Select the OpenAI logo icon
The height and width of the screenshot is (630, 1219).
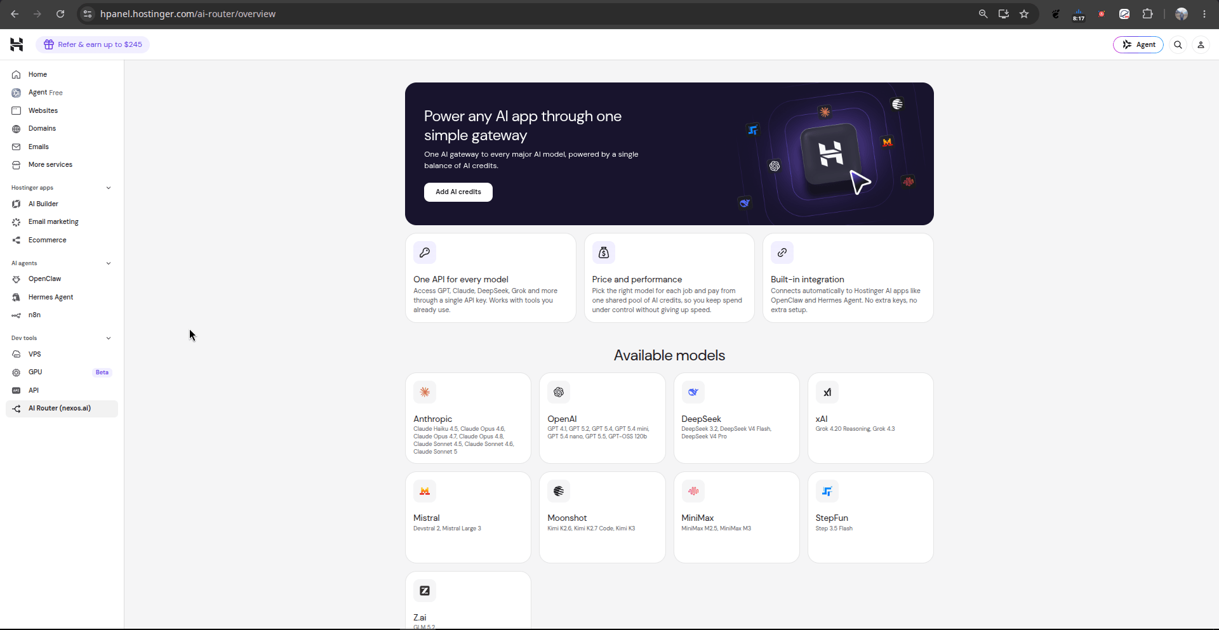point(559,392)
